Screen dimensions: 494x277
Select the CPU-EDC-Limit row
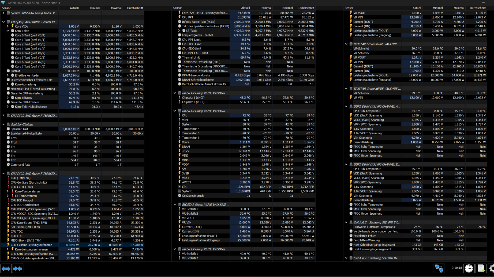[244, 48]
